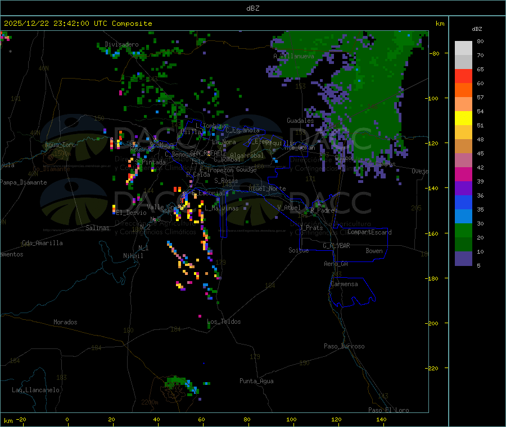This screenshot has height=427, width=506.
Task: Click the '100' tick on the bottom axis
Action: 291,420
